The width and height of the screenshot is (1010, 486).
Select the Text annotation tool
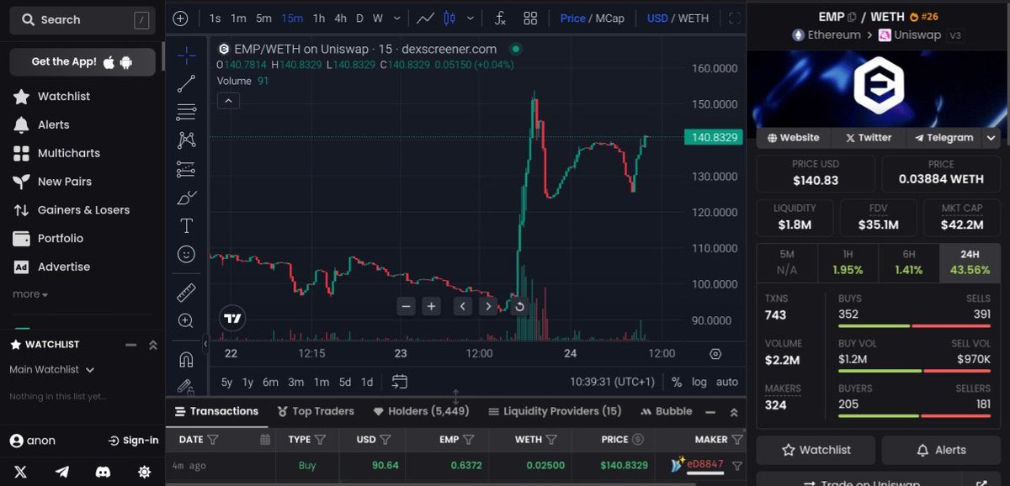click(186, 226)
